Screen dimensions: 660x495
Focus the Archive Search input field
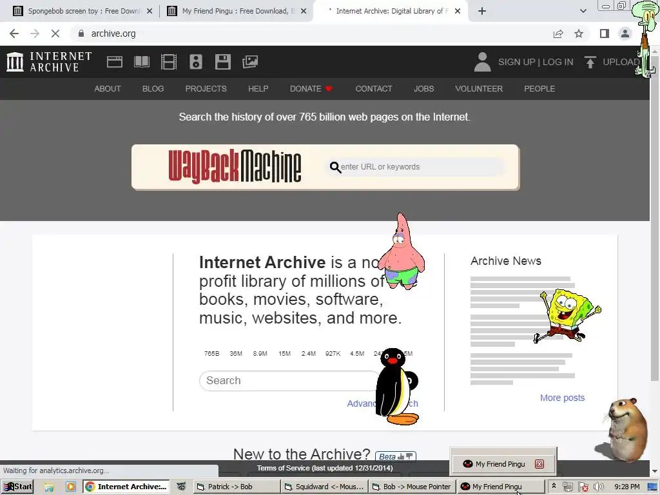pos(289,380)
